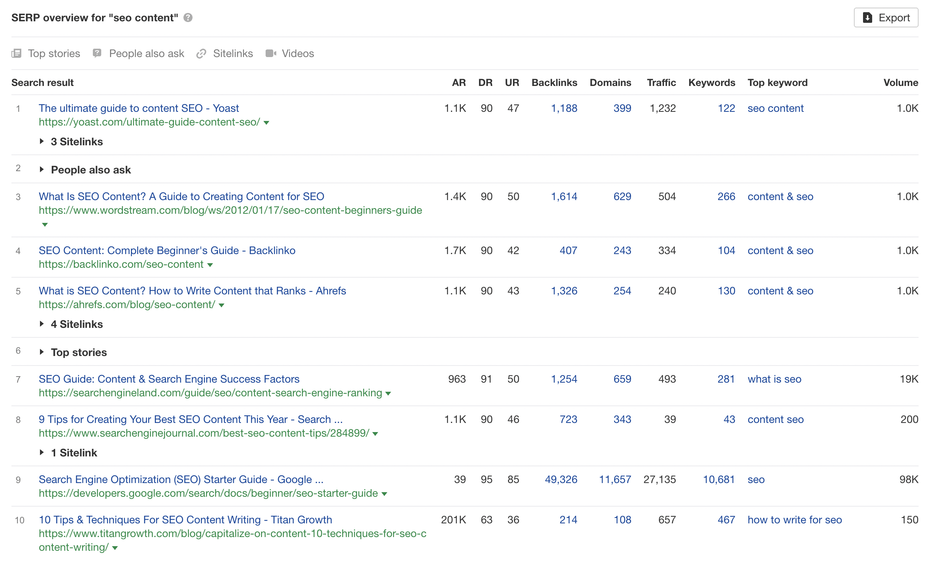Click the searchenginejournal.com best-seo-content-tips URL

pos(204,433)
